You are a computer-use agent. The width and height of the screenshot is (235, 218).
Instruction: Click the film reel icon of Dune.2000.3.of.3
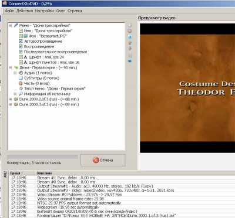[16, 104]
